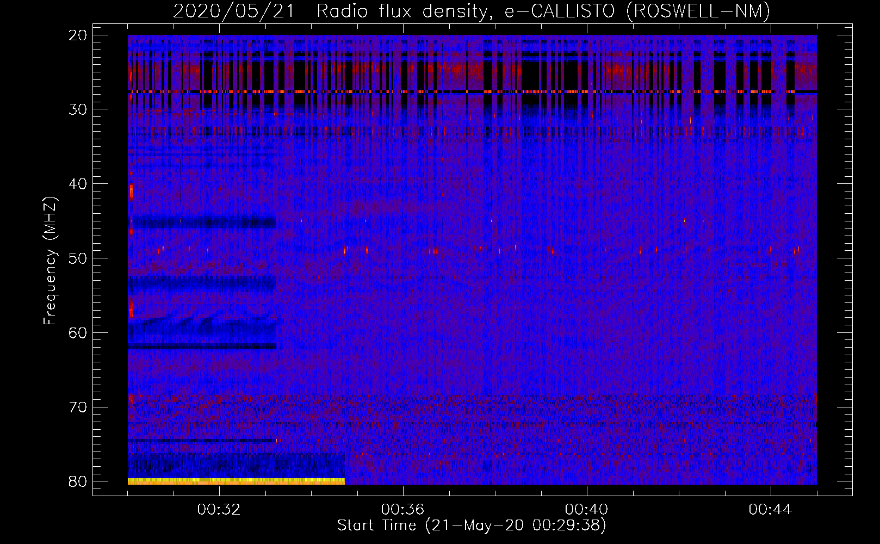Click the 'Frequency (MHZ)' axis label
The height and width of the screenshot is (544, 880).
tap(50, 261)
